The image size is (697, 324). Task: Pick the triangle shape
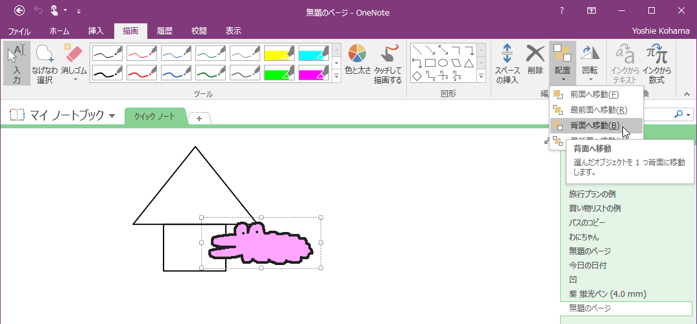[x=469, y=63]
